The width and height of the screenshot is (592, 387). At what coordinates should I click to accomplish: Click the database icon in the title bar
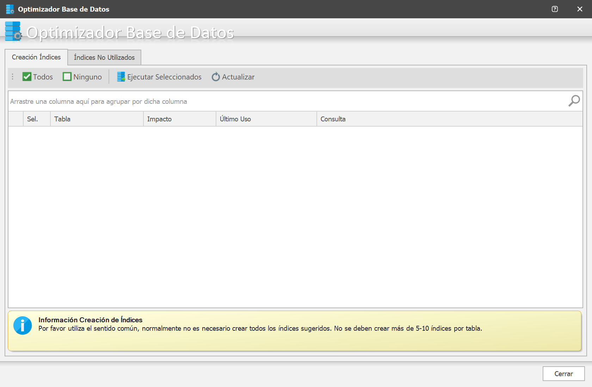point(10,9)
